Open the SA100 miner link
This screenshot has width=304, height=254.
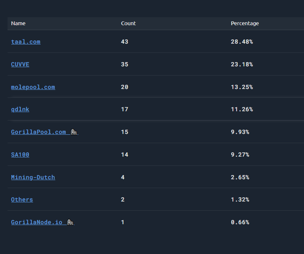20,154
